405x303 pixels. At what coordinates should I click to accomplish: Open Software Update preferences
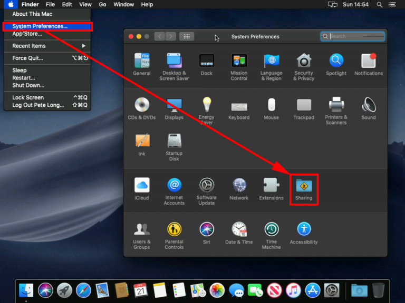[207, 191]
